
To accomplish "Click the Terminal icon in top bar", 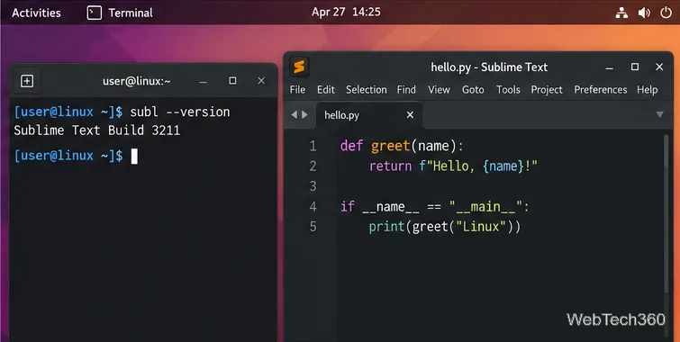I will (94, 13).
